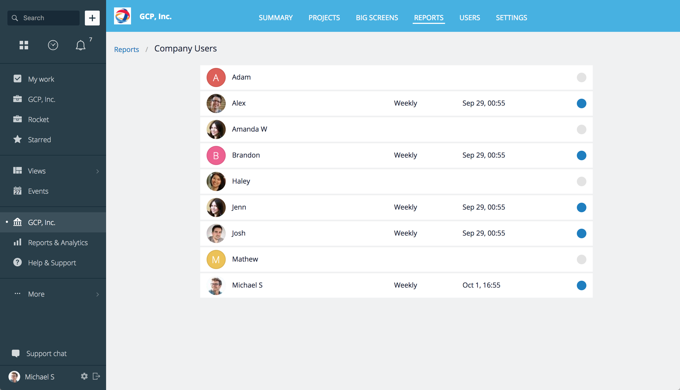Go to the USERS tab
Screen dimensions: 680x390
pos(470,18)
